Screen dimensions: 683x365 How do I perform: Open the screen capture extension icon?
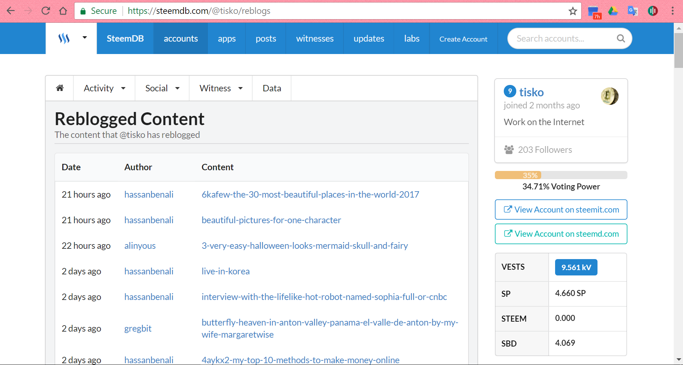tap(594, 12)
